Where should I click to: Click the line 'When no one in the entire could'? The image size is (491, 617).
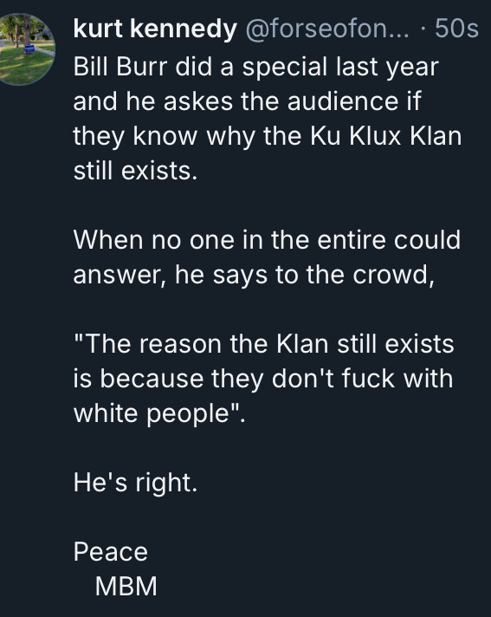tap(267, 240)
